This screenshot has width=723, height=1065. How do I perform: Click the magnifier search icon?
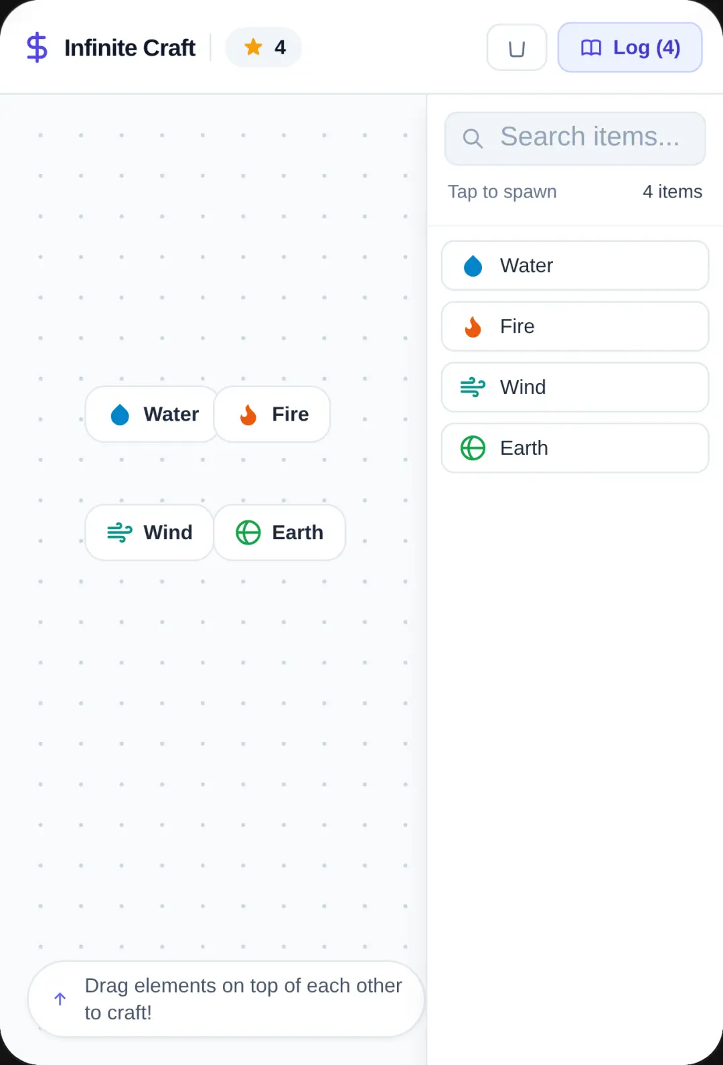click(x=473, y=138)
